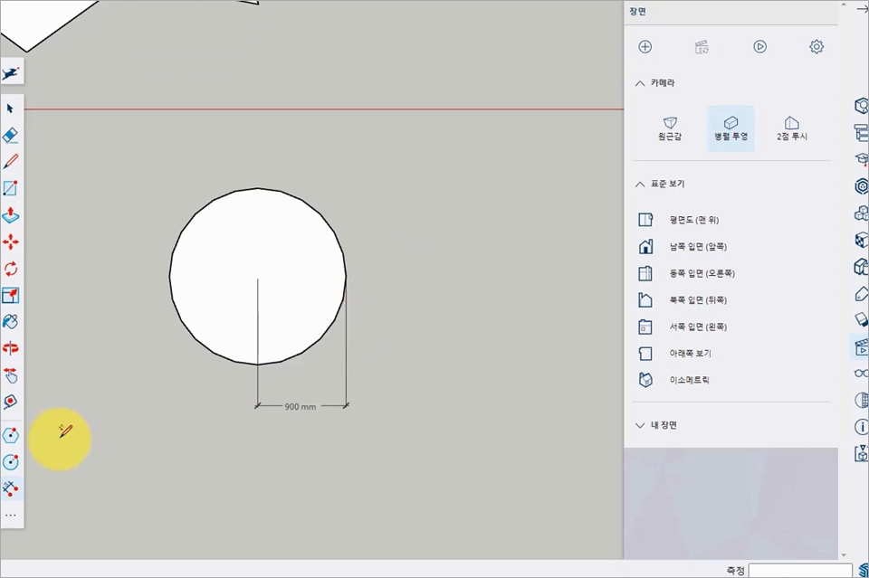Activate the Rectangle shape tool
Image resolution: width=869 pixels, height=578 pixels.
[11, 188]
